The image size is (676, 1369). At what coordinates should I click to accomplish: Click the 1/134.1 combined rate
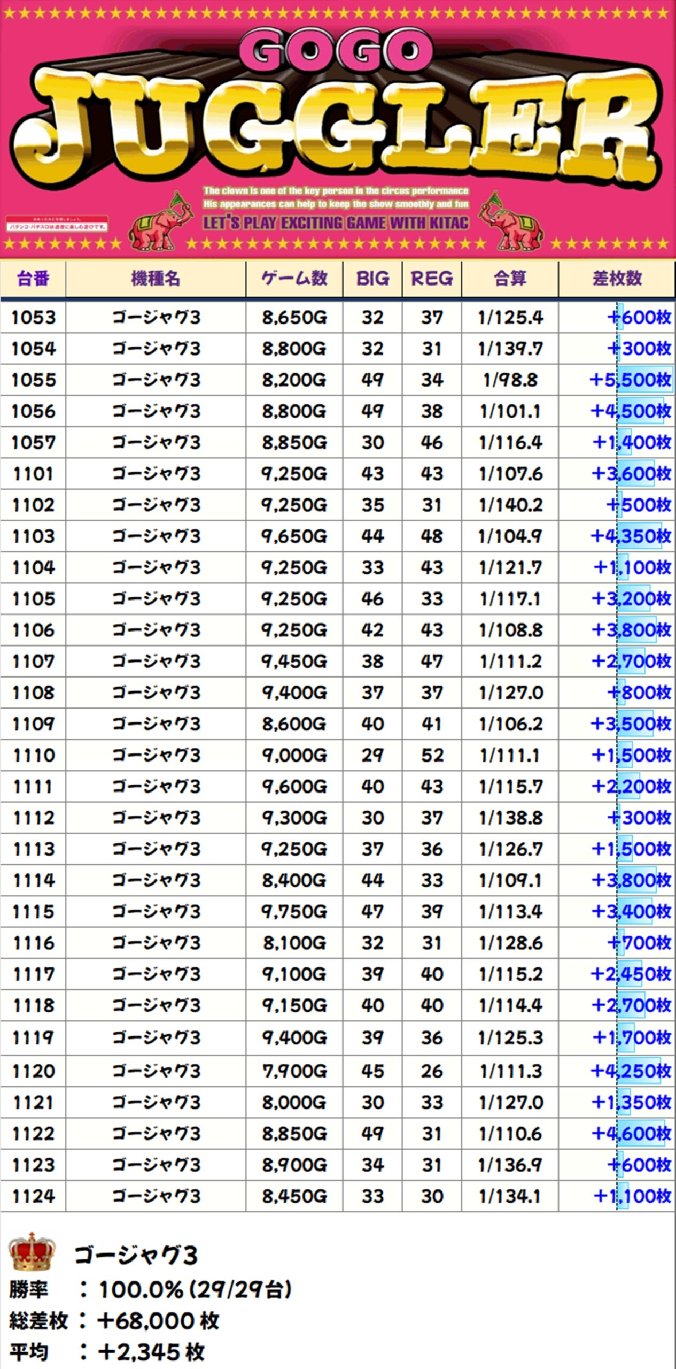pos(510,1196)
